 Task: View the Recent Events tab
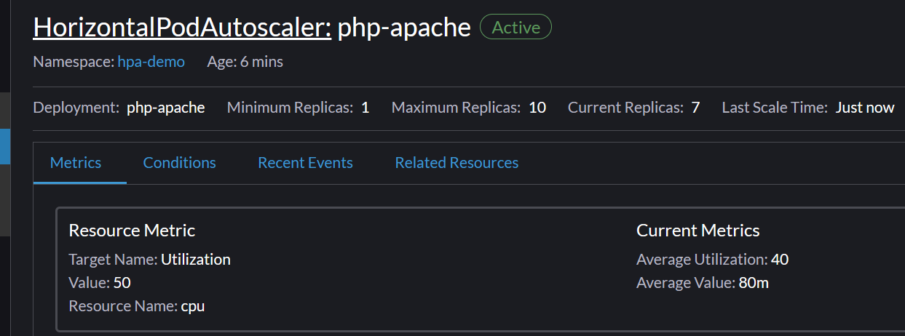[305, 163]
